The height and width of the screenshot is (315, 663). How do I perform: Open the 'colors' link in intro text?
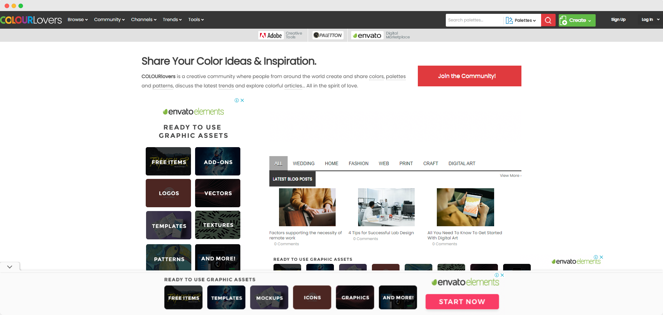point(376,76)
